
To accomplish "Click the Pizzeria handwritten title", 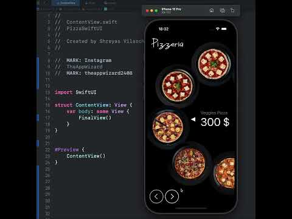I will (167, 43).
